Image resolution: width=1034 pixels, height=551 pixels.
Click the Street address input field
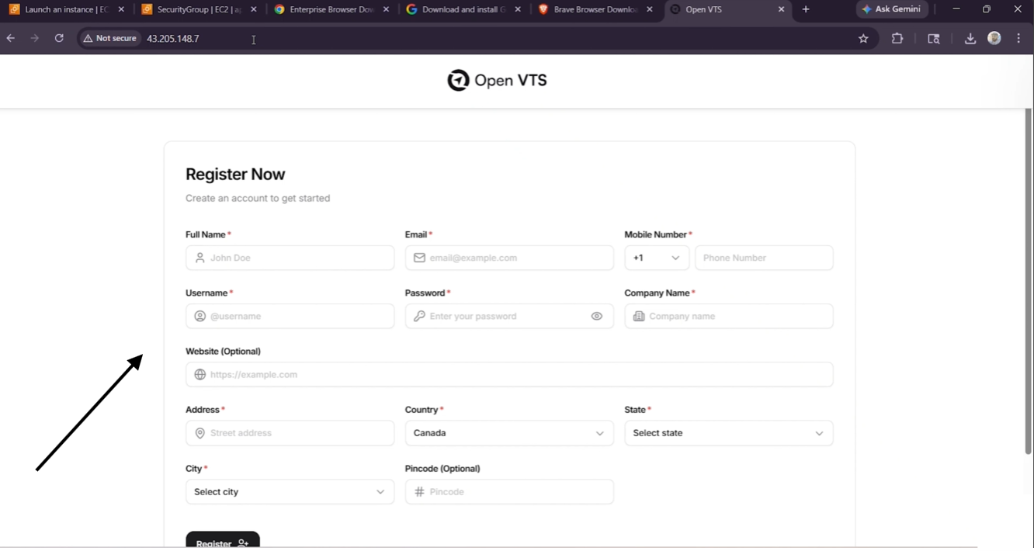(x=290, y=433)
